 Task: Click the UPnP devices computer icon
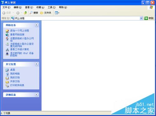point(7,53)
